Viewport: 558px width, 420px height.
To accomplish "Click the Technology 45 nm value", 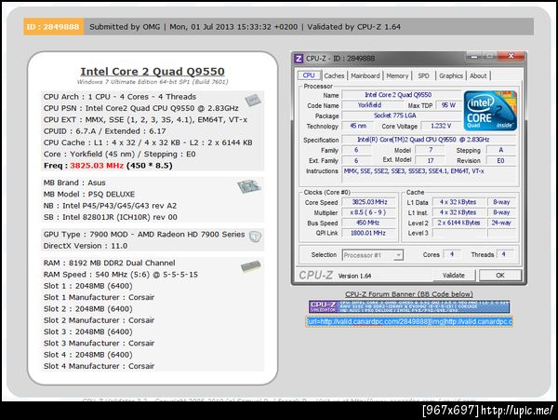I will point(358,126).
